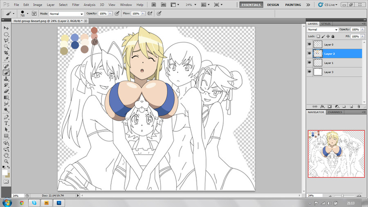
Task: Switch to Essentials workspace
Action: coord(251,4)
